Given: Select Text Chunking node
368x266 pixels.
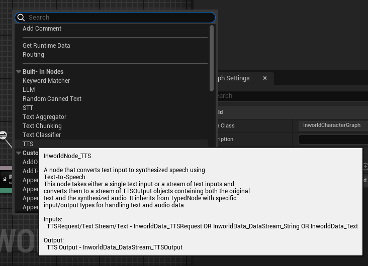Looking at the screenshot, I should click(x=42, y=126).
